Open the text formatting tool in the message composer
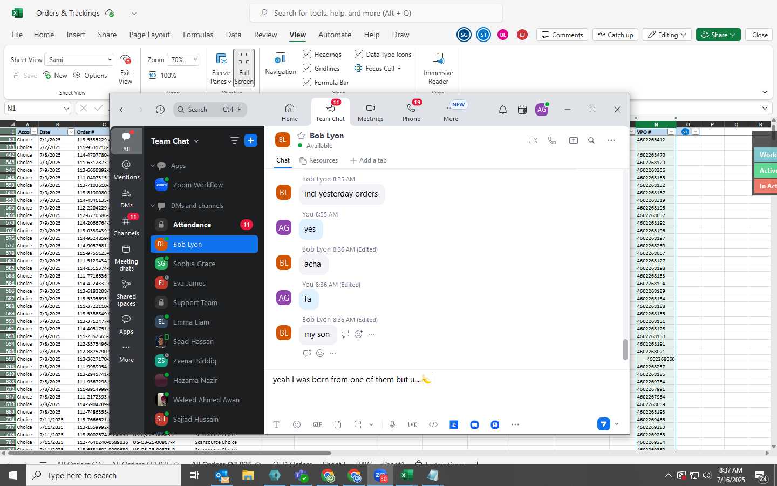777x486 pixels. click(276, 424)
